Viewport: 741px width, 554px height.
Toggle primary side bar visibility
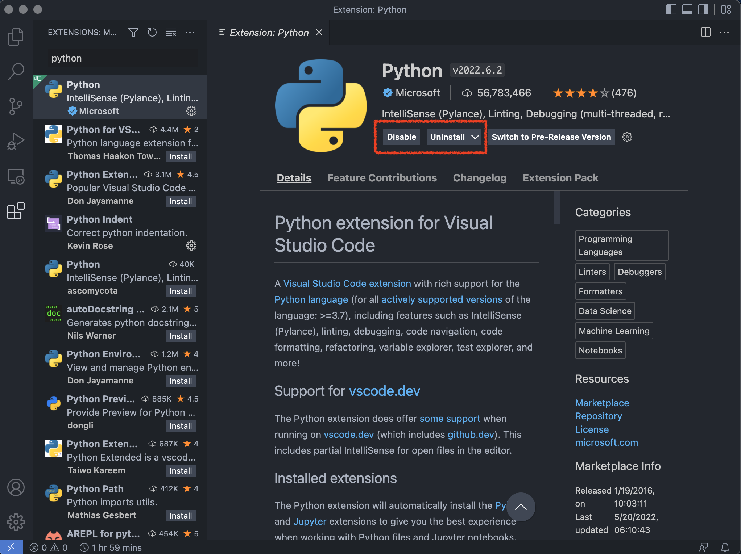[671, 9]
